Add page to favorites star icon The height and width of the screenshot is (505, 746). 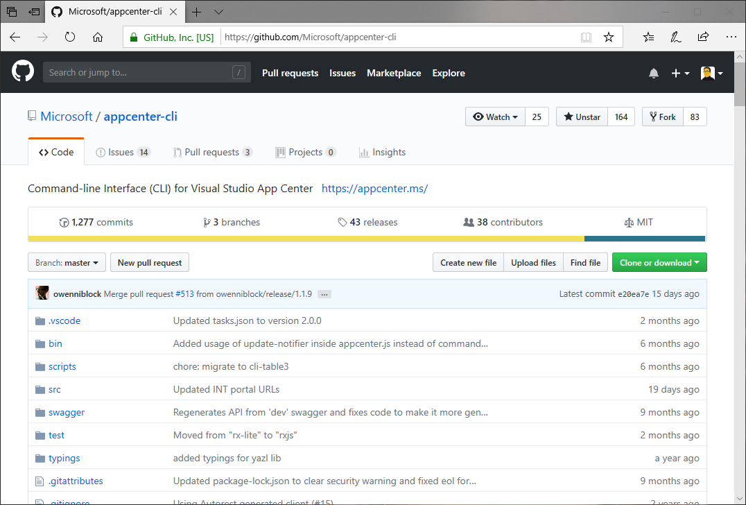click(608, 37)
